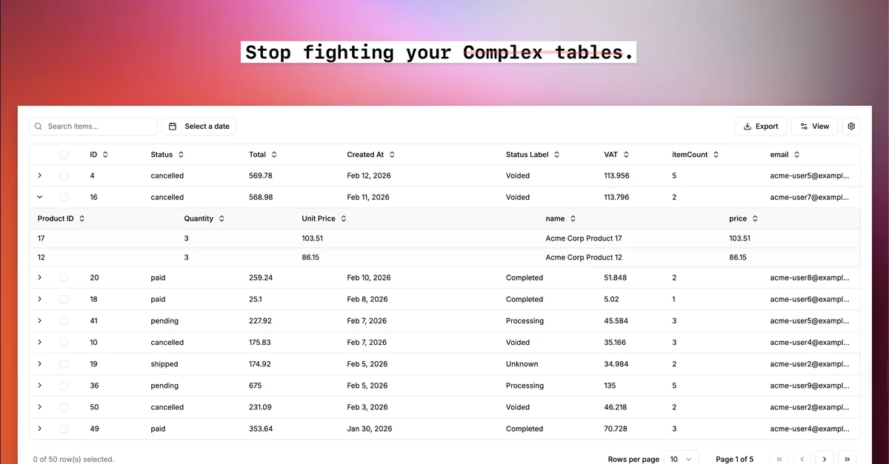The width and height of the screenshot is (889, 464).
Task: Click sort icon beside Unit Price
Action: 344,219
